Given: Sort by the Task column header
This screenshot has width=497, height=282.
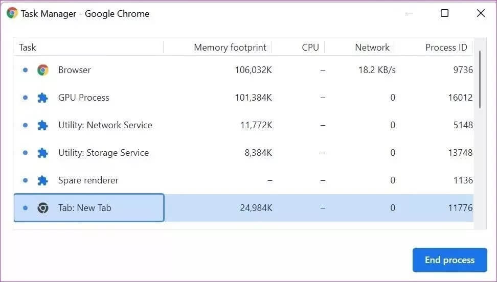Looking at the screenshot, I should (28, 48).
